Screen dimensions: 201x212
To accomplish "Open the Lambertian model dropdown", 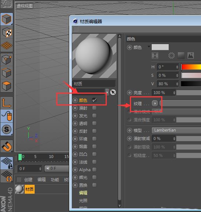I will click(x=176, y=130).
